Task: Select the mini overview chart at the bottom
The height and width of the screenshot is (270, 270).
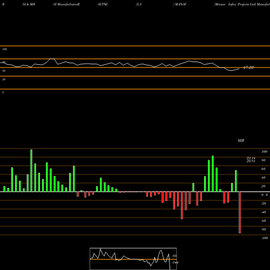Action: click(133, 259)
